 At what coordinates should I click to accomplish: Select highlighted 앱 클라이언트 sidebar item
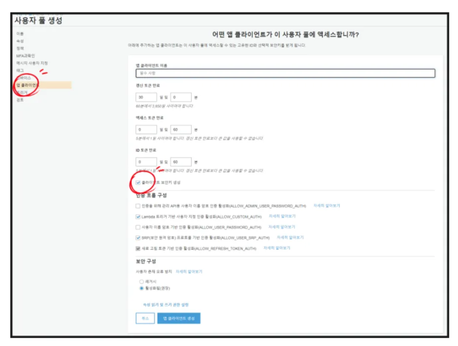[x=44, y=85]
